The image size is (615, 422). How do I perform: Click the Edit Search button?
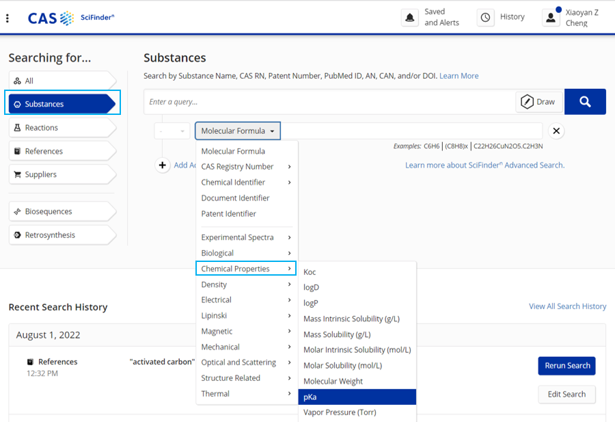coord(566,395)
